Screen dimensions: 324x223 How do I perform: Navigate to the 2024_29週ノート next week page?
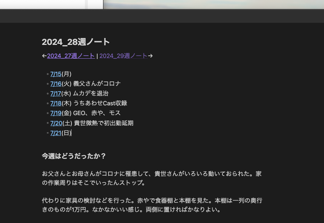click(x=123, y=56)
